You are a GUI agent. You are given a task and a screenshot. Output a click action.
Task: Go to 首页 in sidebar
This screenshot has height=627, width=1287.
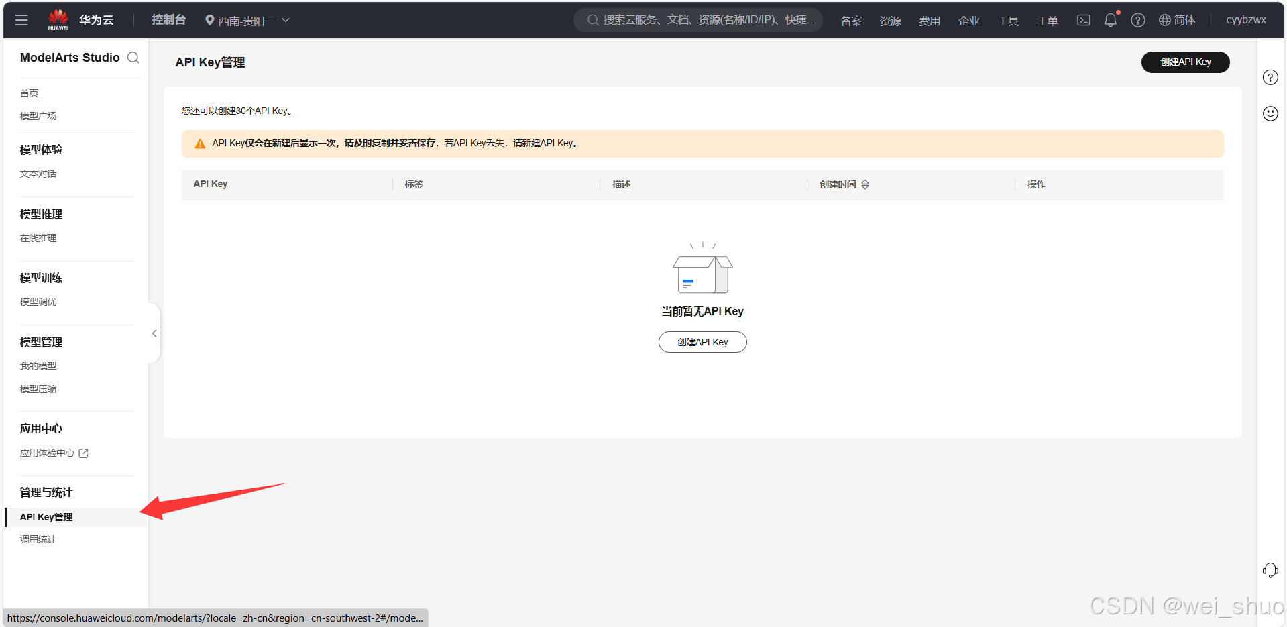click(x=30, y=93)
